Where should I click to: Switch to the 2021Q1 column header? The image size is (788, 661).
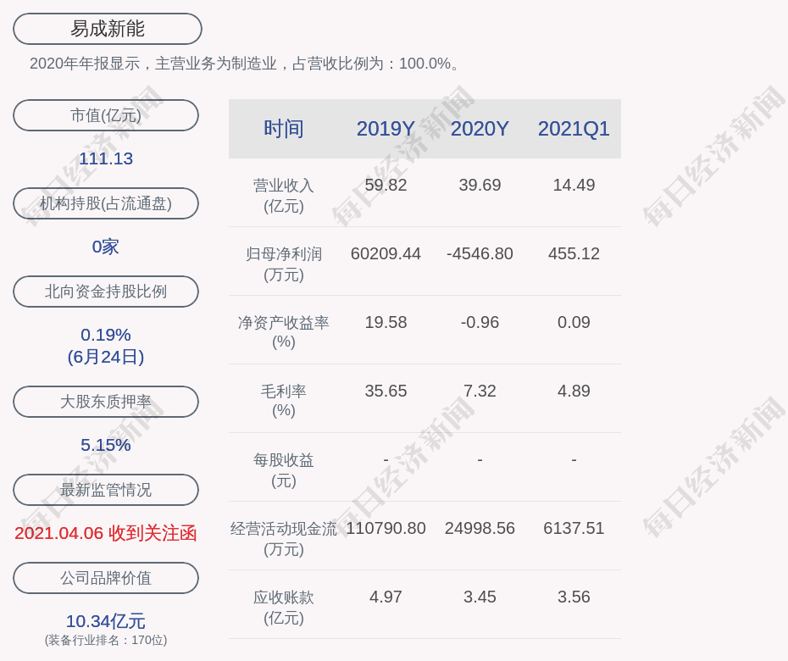point(574,129)
